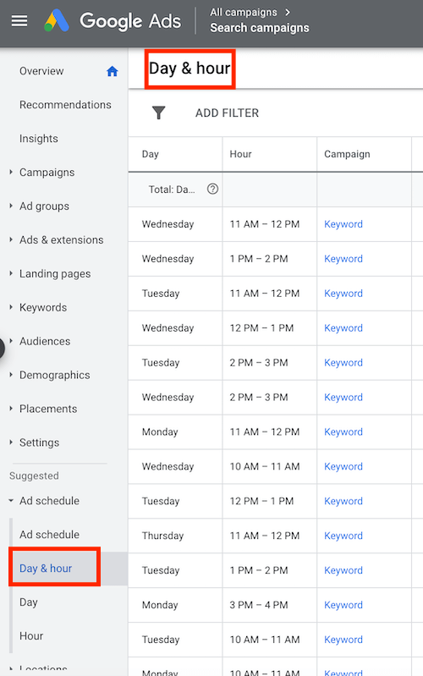Viewport: 423px width, 676px height.
Task: Expand the Landing pages section
Action: [x=11, y=273]
